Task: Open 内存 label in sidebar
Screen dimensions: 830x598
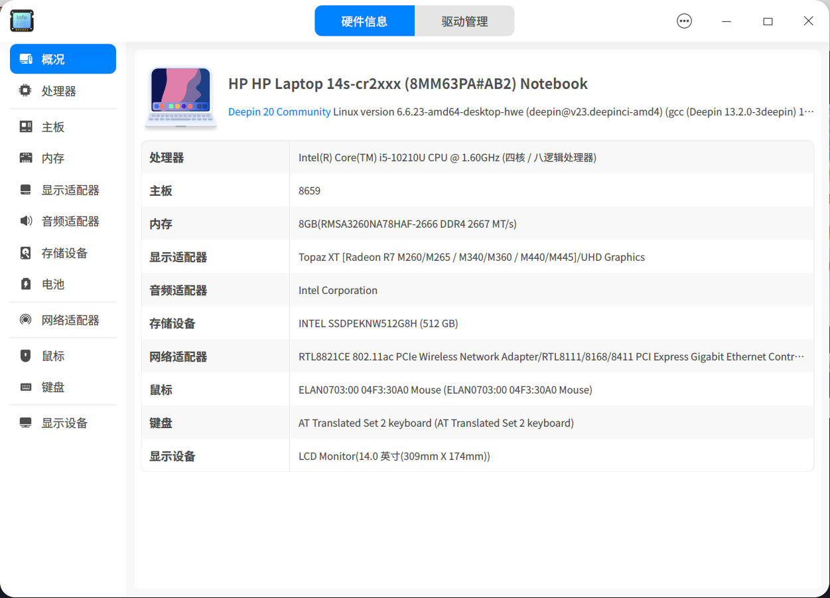Action: coord(53,158)
